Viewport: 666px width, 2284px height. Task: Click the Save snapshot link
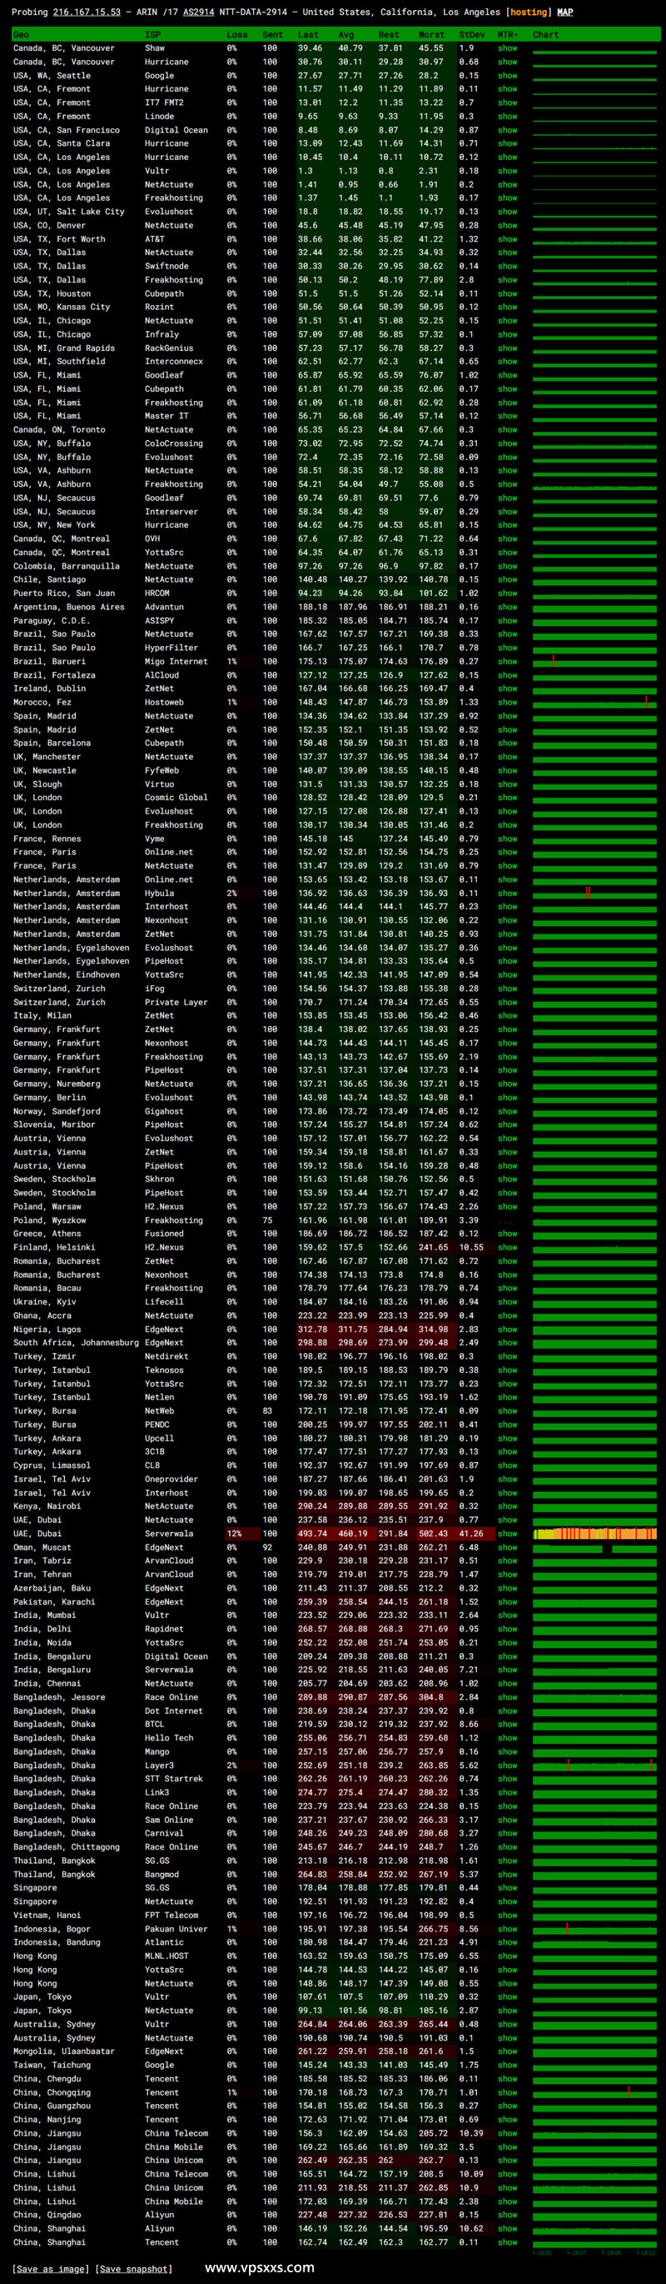point(134,2269)
